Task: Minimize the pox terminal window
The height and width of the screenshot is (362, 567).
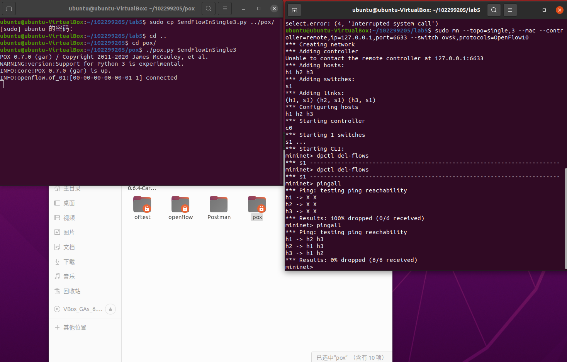Action: coord(243,8)
